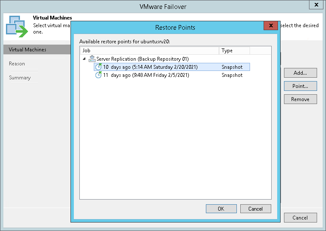Select the 10 days ago restore point
Image resolution: width=326 pixels, height=231 pixels.
coord(172,67)
